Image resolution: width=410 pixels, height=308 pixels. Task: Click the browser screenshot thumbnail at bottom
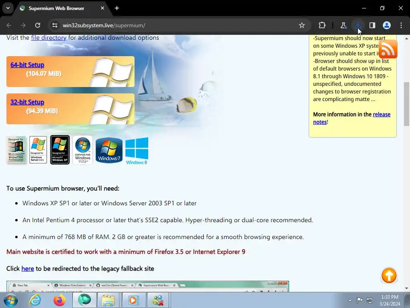tap(148, 286)
